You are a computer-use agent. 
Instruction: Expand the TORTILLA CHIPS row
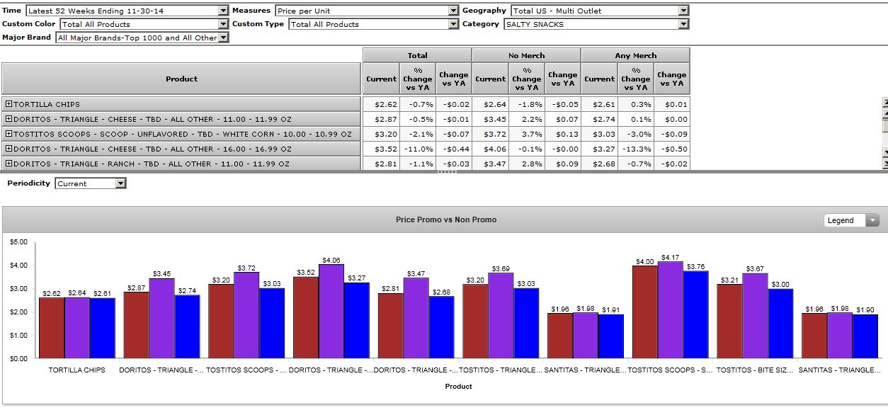point(9,104)
